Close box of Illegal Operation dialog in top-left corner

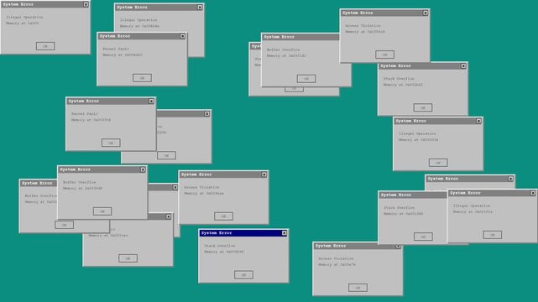click(x=86, y=4)
